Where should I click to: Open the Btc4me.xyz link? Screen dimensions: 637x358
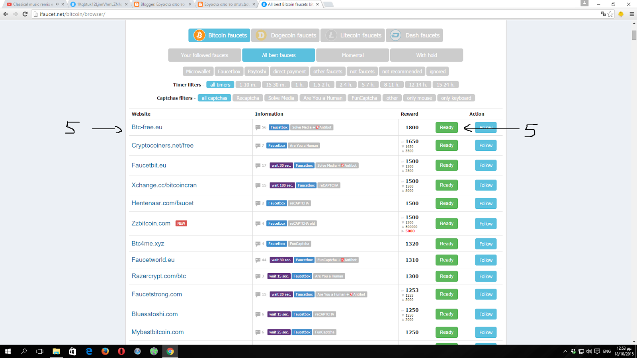click(148, 244)
